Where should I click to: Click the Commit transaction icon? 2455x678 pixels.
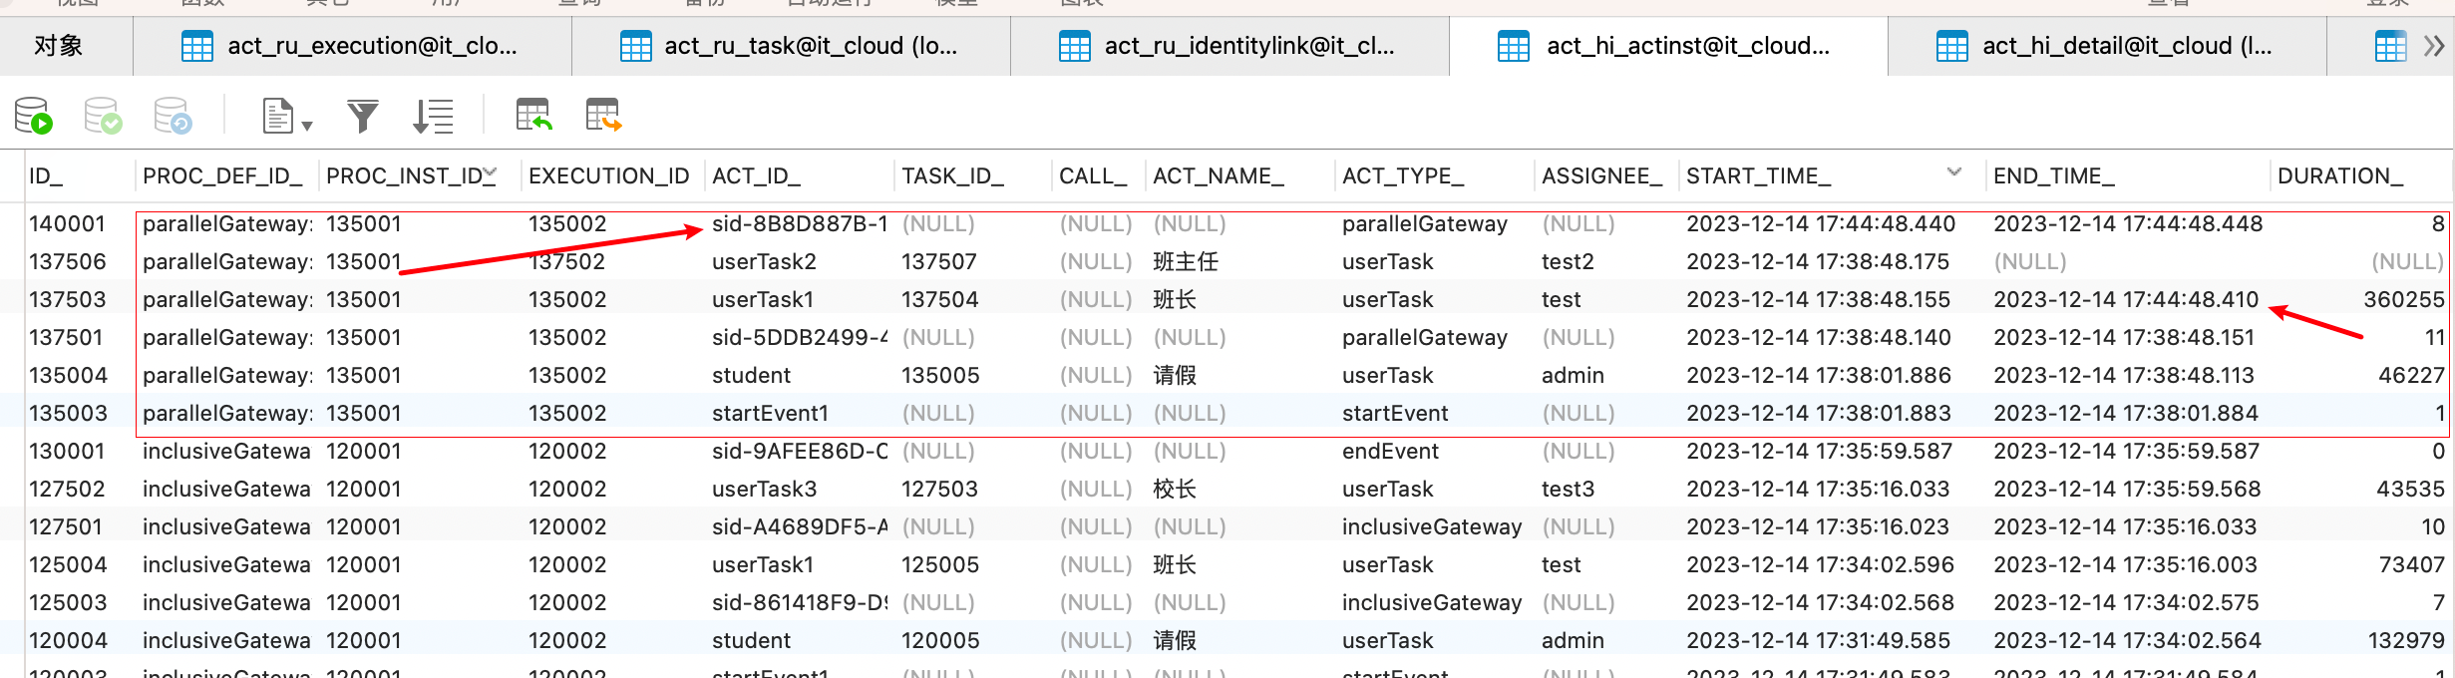coord(103,116)
